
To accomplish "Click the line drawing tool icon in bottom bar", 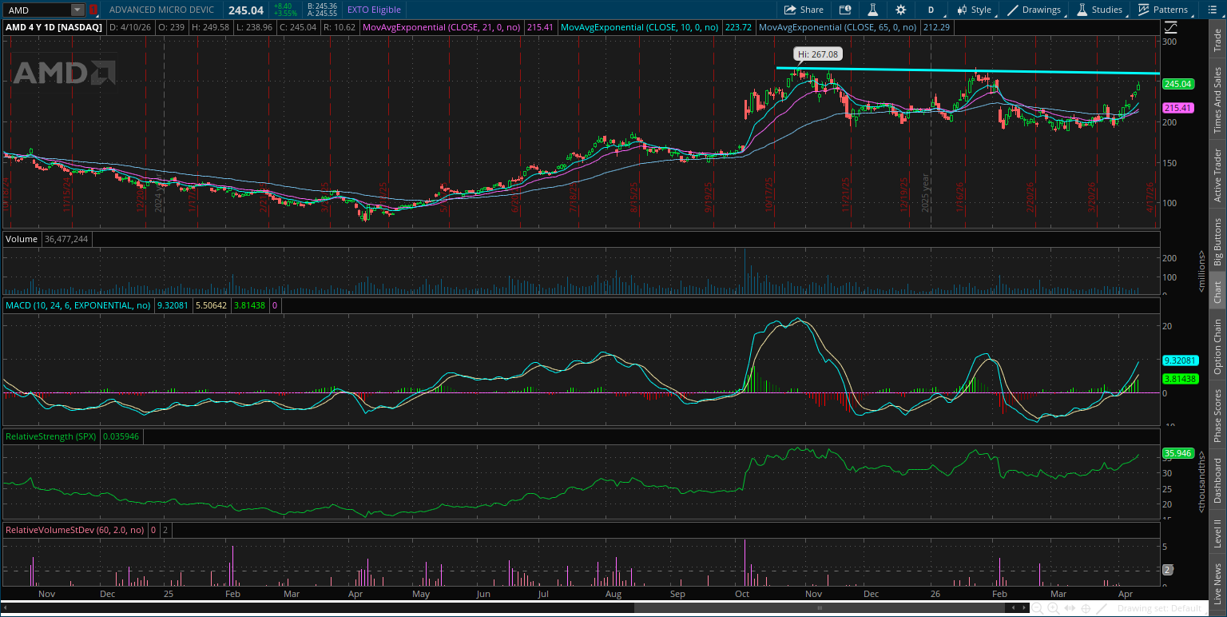I will pyautogui.click(x=1101, y=608).
